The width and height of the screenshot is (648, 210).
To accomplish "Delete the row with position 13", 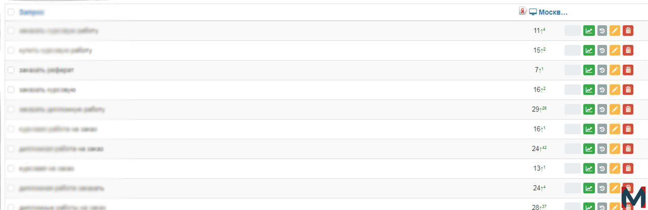I will pos(628,169).
